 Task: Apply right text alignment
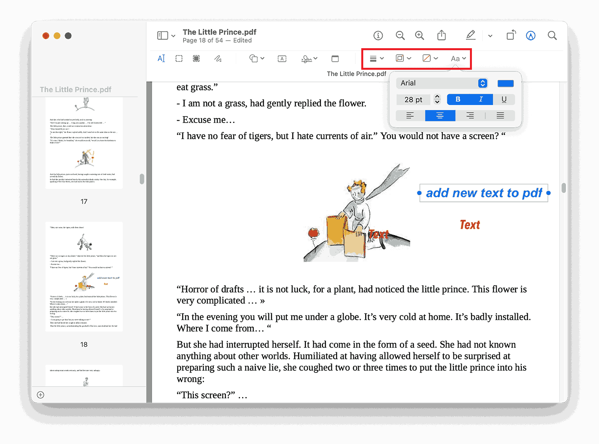(x=470, y=115)
